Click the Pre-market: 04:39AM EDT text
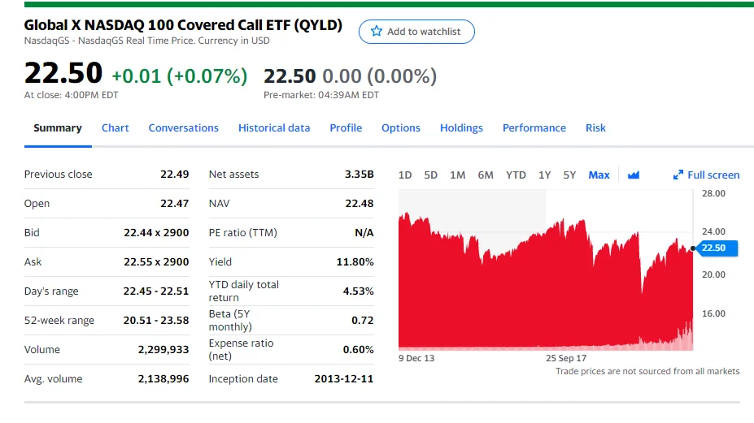The image size is (754, 423). 321,95
